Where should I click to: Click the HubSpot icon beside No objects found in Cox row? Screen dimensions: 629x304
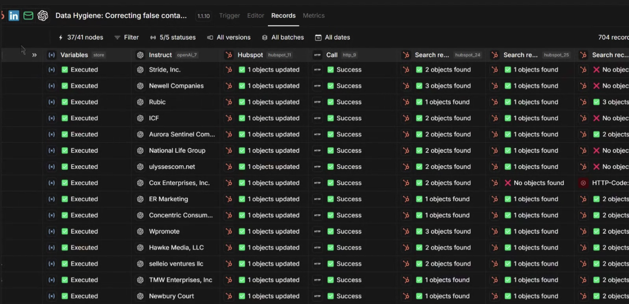495,183
